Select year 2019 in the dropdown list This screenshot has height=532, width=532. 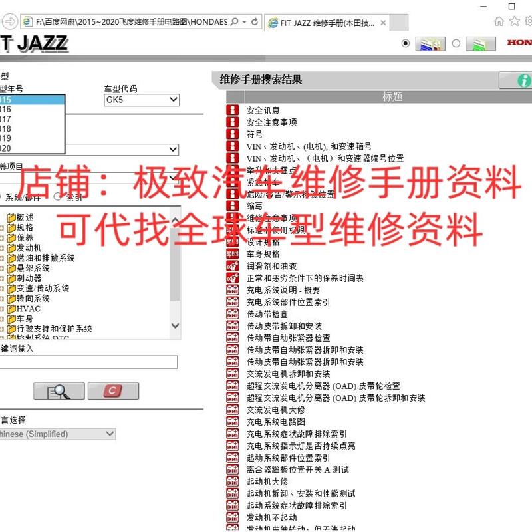coord(32,138)
